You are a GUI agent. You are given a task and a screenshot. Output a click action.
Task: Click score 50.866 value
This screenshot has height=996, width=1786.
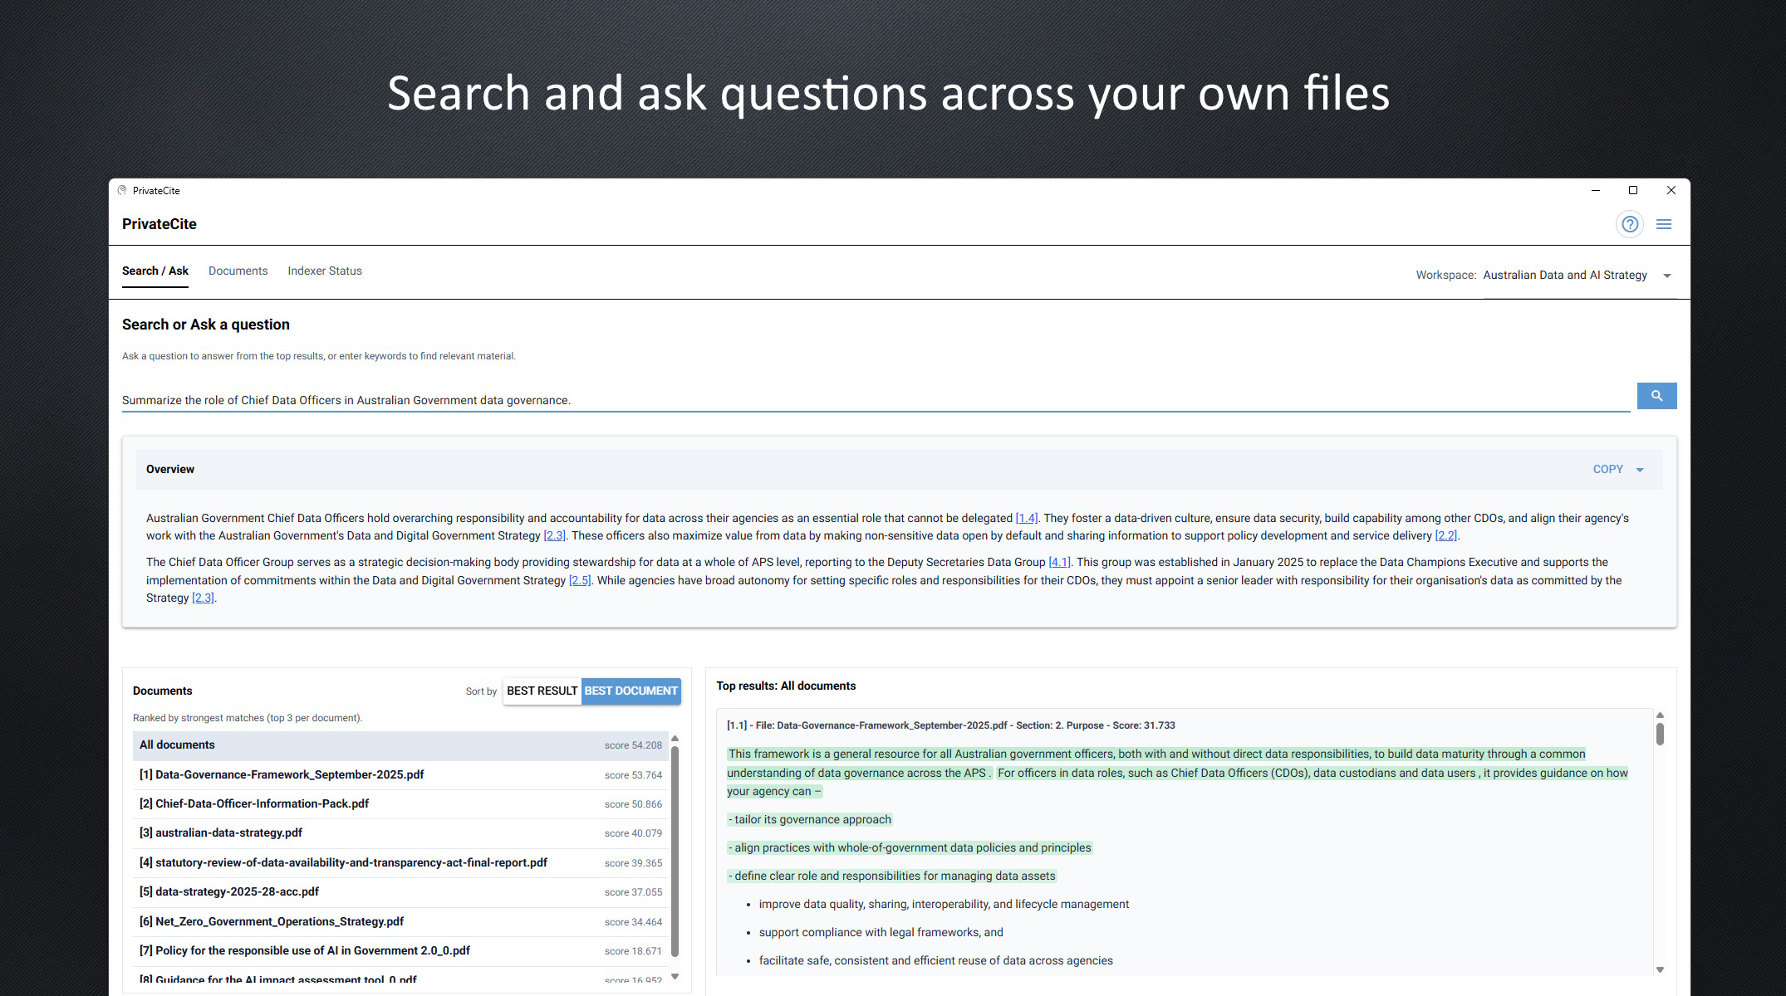click(x=633, y=804)
